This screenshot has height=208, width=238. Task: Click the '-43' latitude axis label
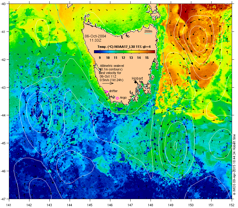(3, 87)
